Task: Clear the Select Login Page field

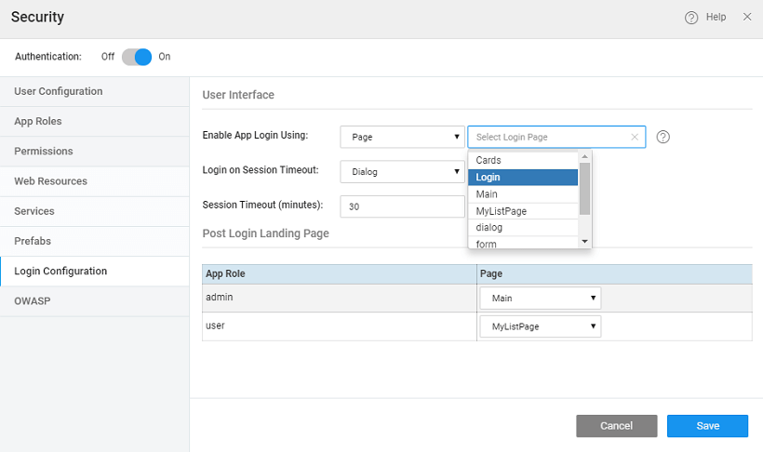Action: (x=635, y=137)
